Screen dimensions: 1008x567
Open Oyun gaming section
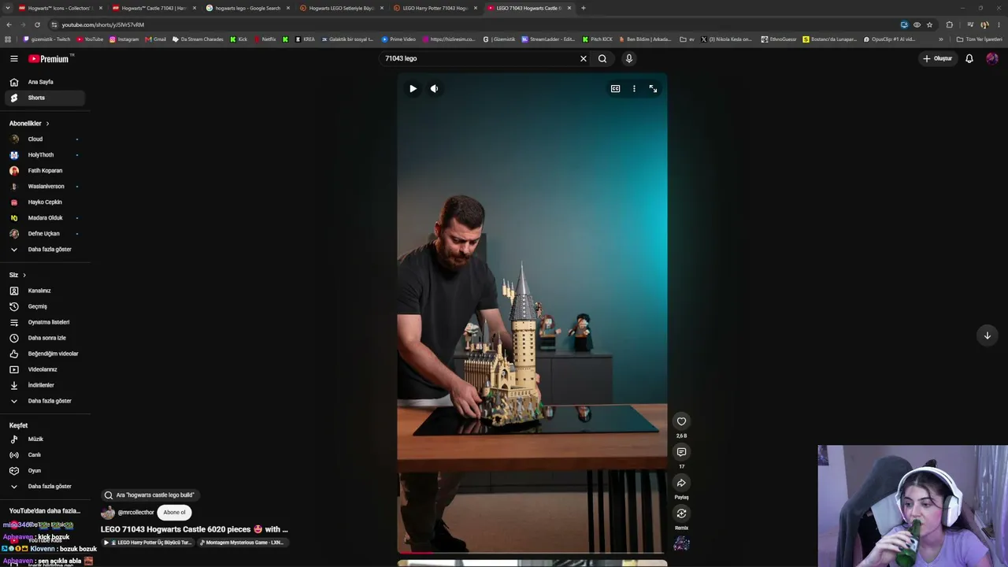point(44,471)
